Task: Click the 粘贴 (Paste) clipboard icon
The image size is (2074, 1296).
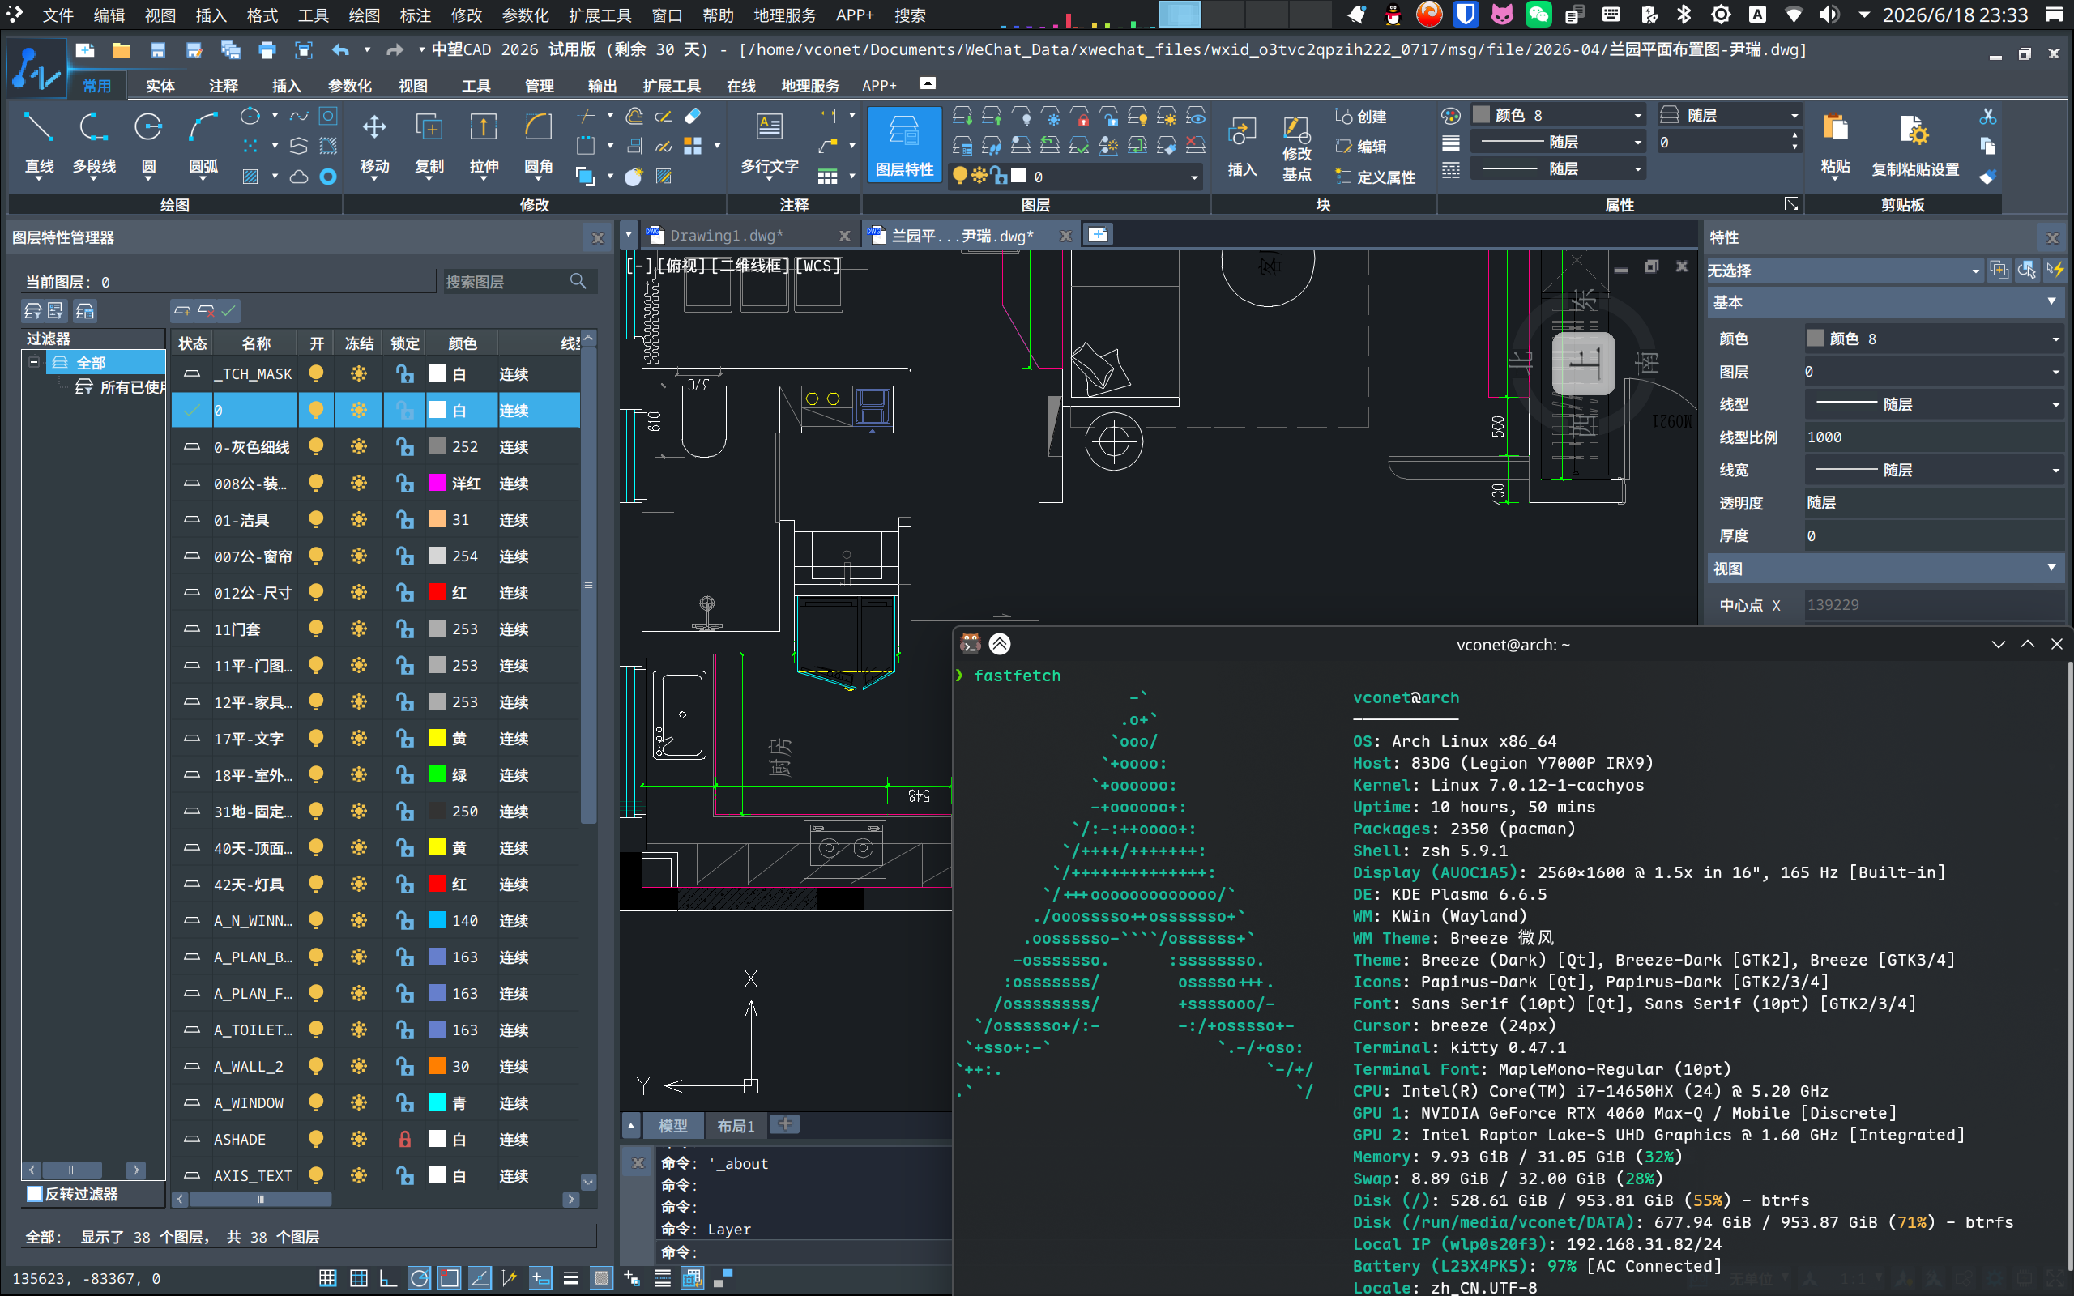Action: [x=1835, y=144]
